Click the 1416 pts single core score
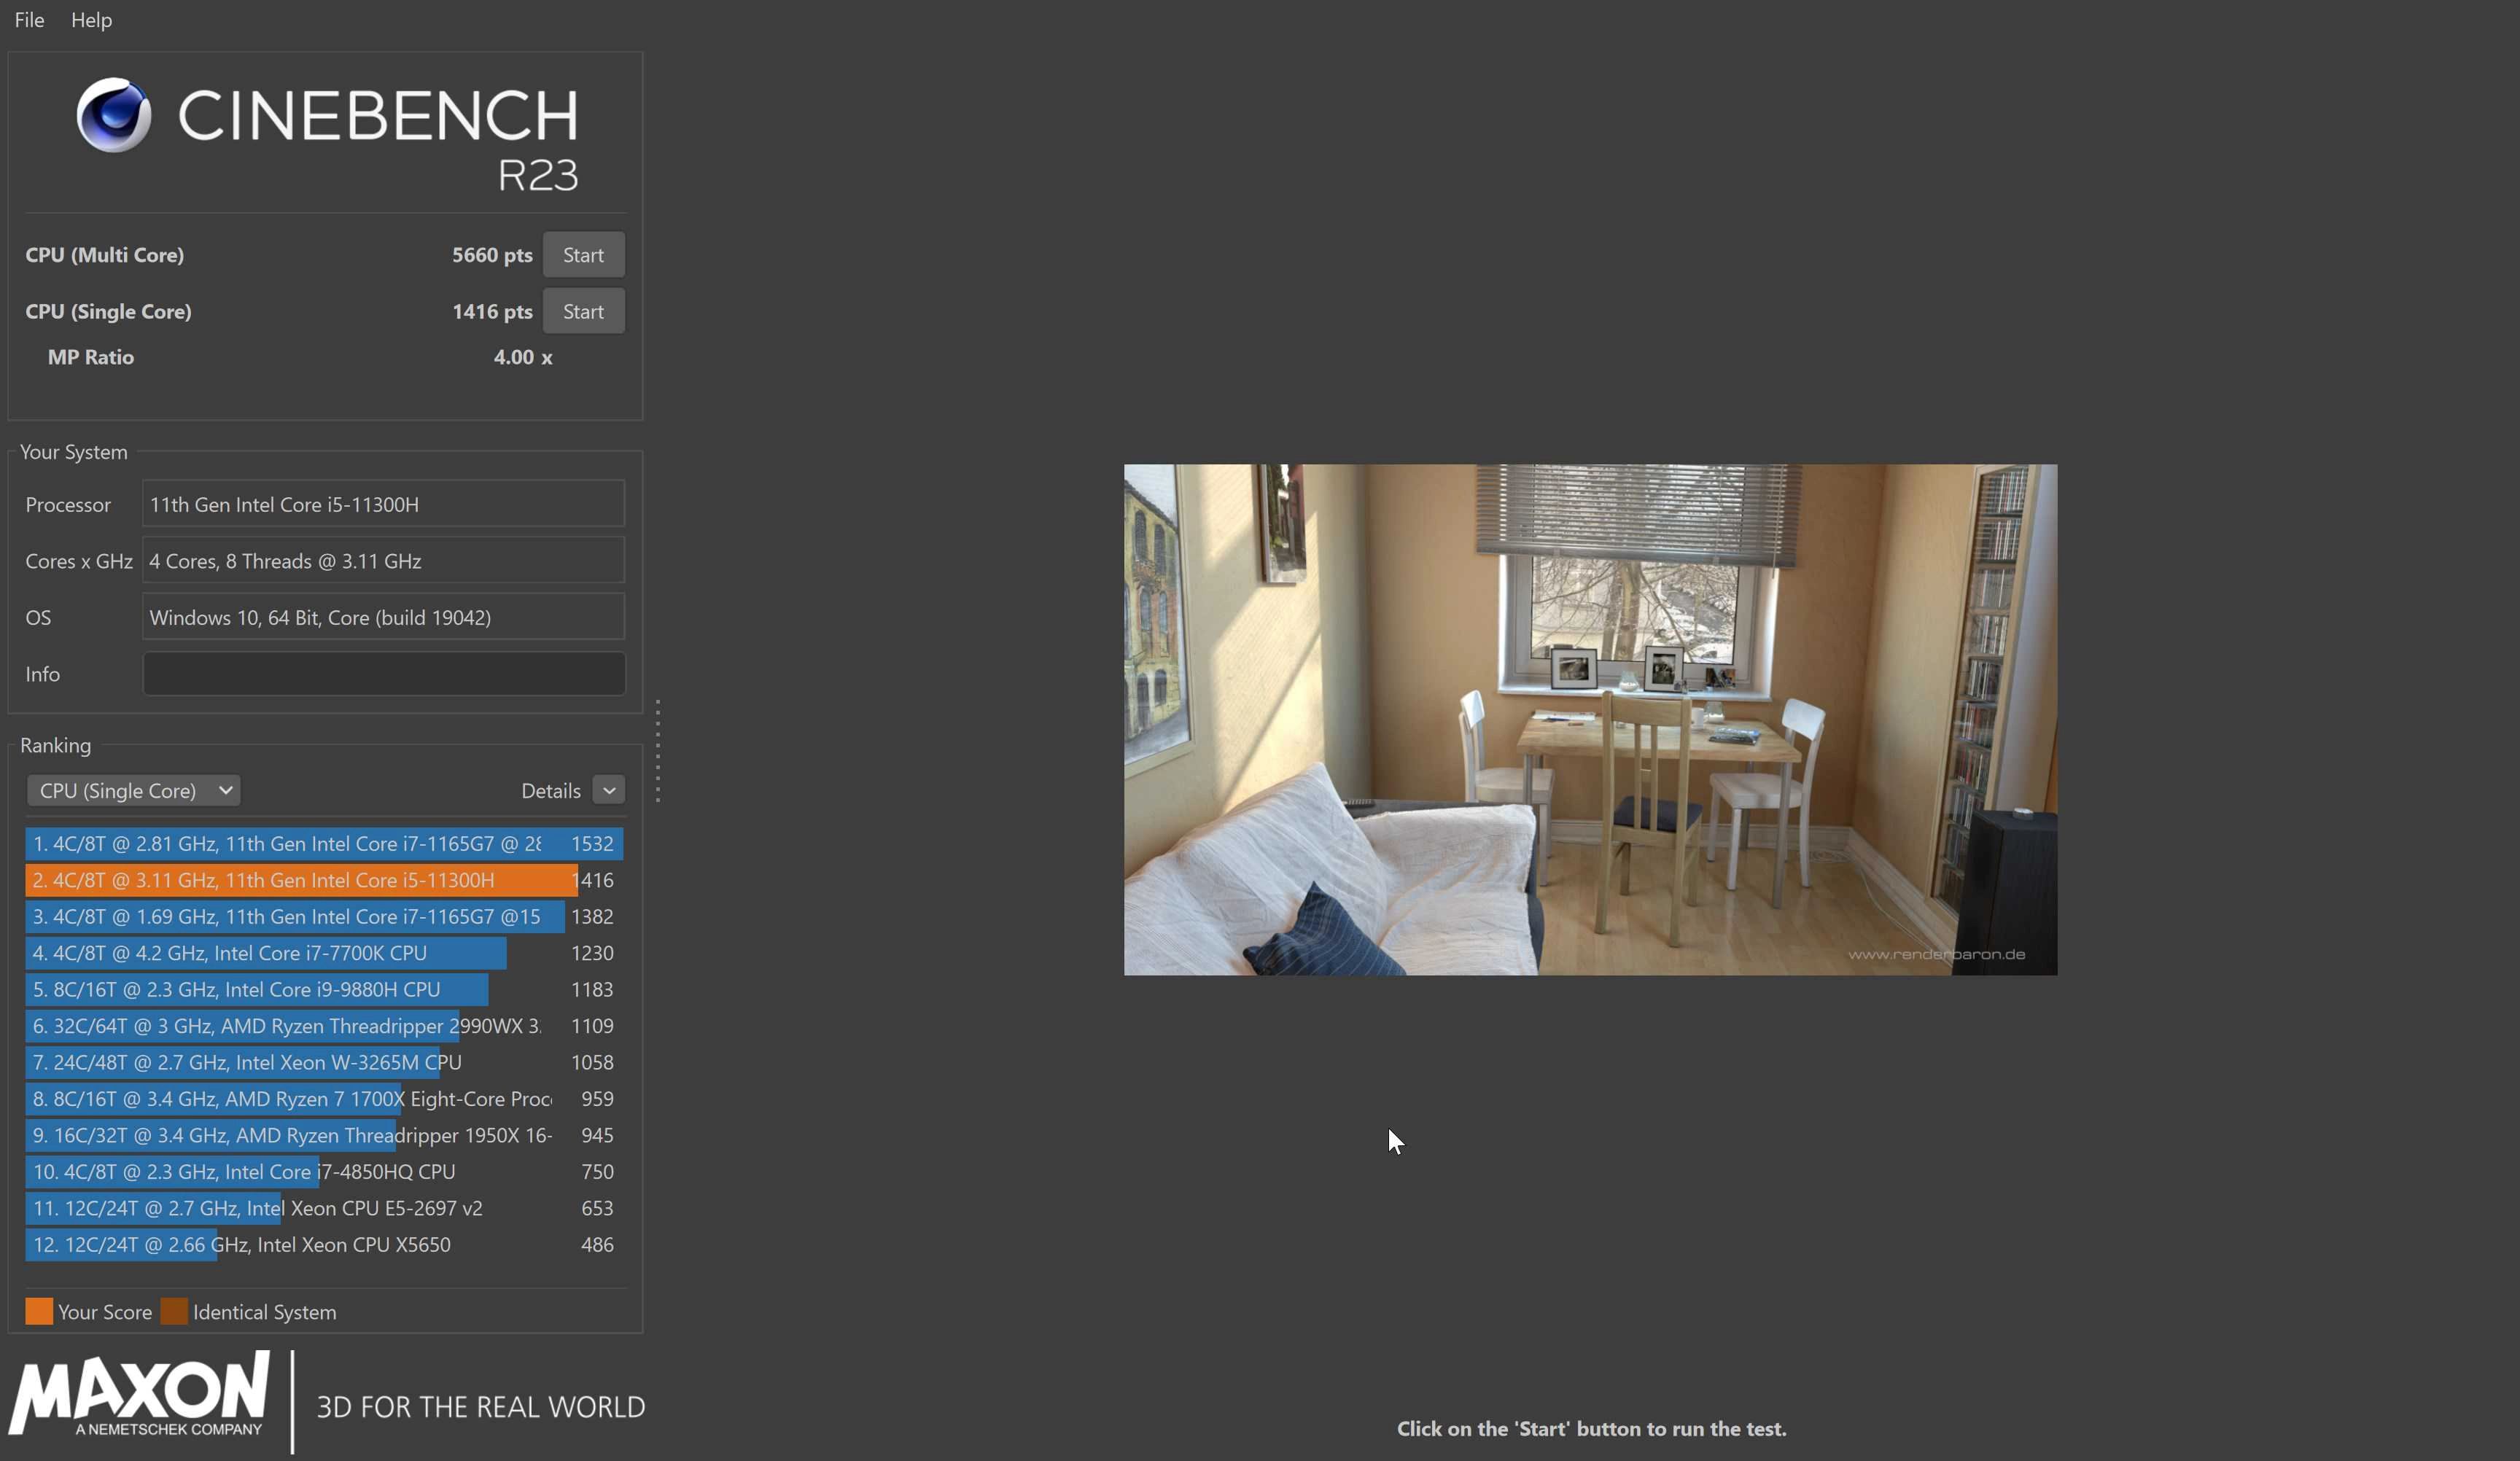The height and width of the screenshot is (1461, 2520). pos(492,311)
